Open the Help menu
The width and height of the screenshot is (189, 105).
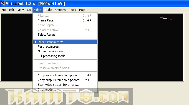point(82,10)
